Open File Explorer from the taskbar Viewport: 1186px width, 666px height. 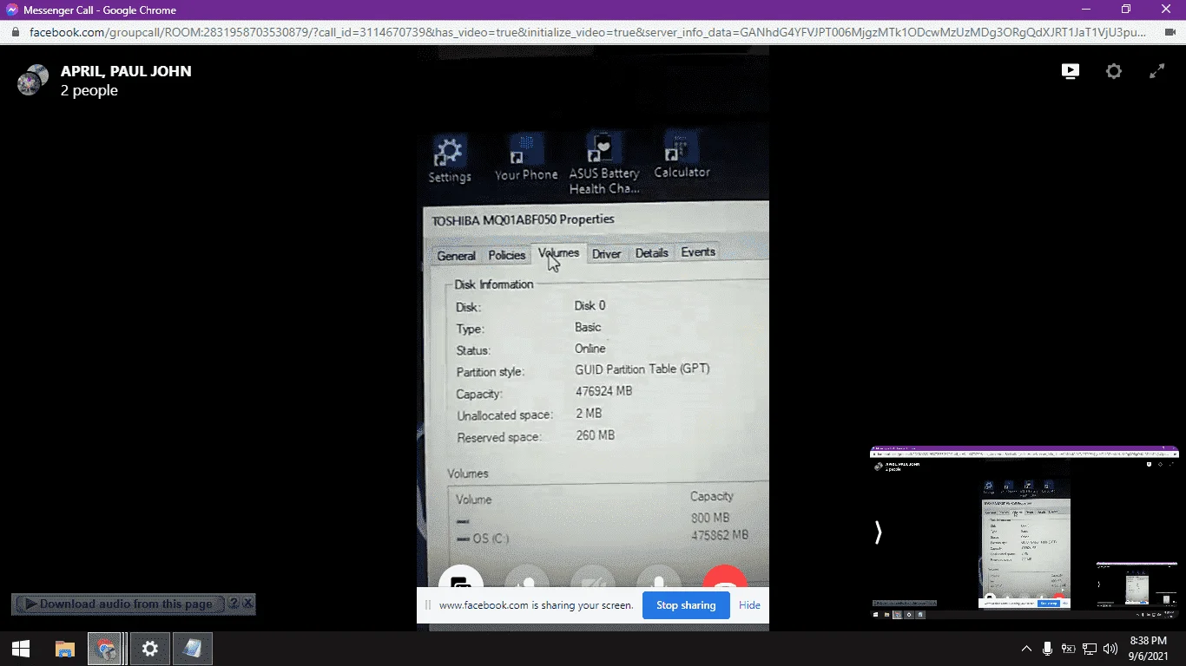pos(65,649)
